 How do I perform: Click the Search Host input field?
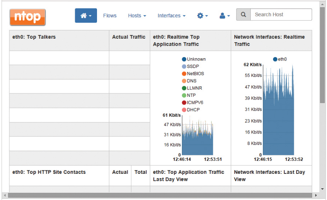click(281, 15)
